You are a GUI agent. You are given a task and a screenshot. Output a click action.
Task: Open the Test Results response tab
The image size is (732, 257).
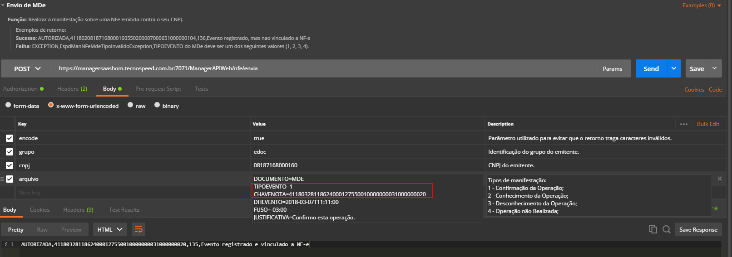pyautogui.click(x=124, y=210)
